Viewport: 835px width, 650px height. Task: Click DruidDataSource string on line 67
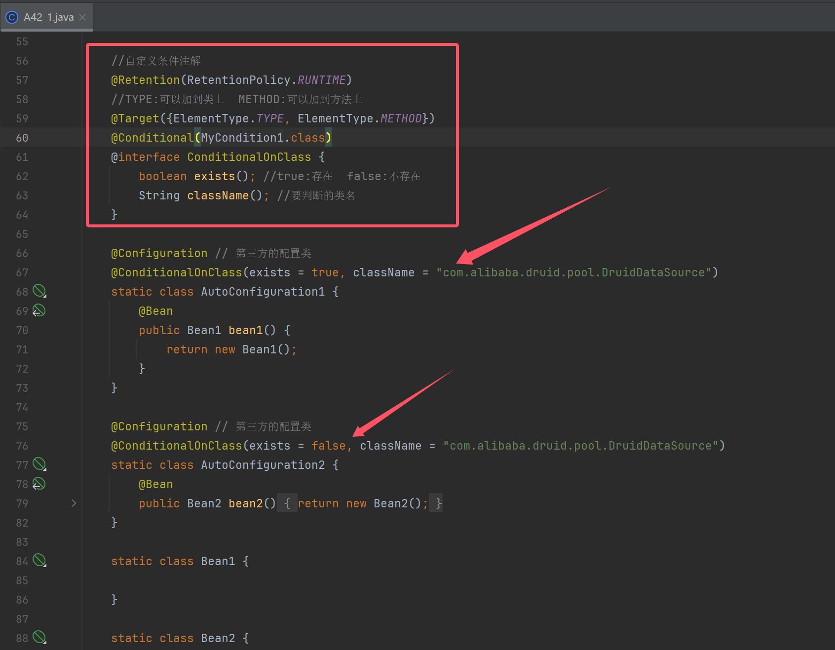point(573,272)
